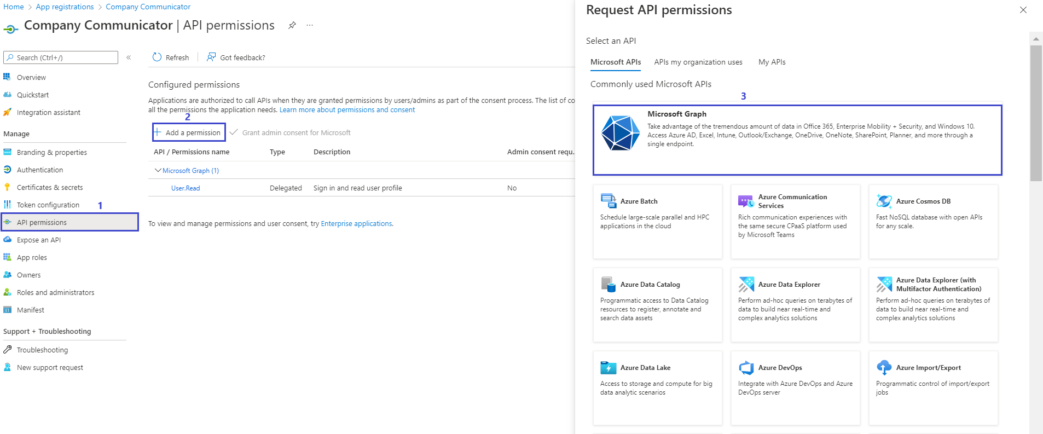Pin the API permissions page
The width and height of the screenshot is (1043, 434).
pos(292,25)
